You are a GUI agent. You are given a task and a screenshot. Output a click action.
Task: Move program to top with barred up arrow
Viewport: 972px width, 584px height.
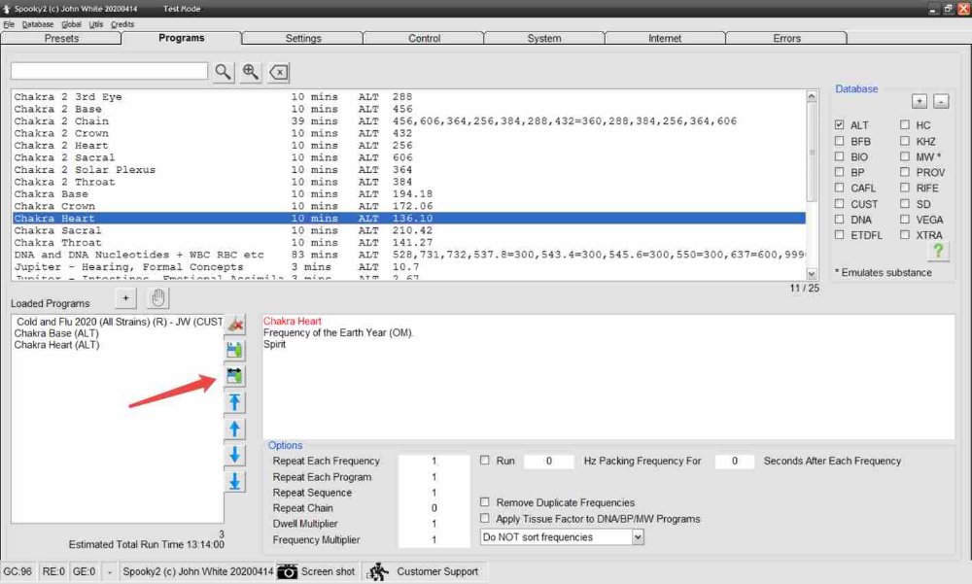(235, 402)
